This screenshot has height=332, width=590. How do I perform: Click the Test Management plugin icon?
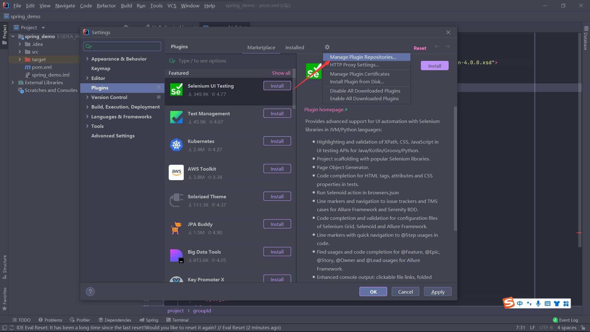coord(176,117)
